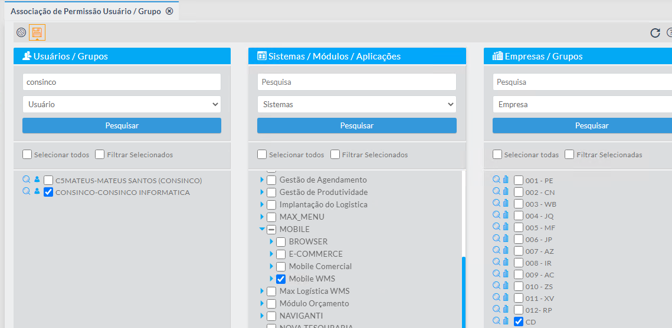Click the magnifier icon for 006 - JP

click(x=497, y=238)
